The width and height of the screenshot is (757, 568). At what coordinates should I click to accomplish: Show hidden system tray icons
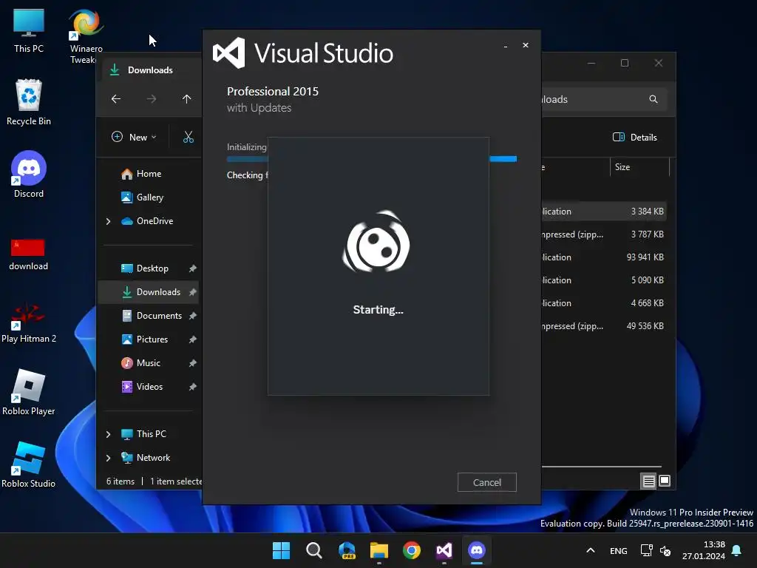[x=590, y=550]
